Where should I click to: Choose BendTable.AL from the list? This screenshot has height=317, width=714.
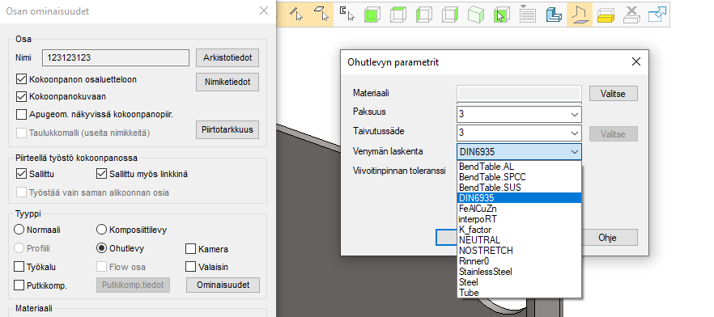(519, 167)
